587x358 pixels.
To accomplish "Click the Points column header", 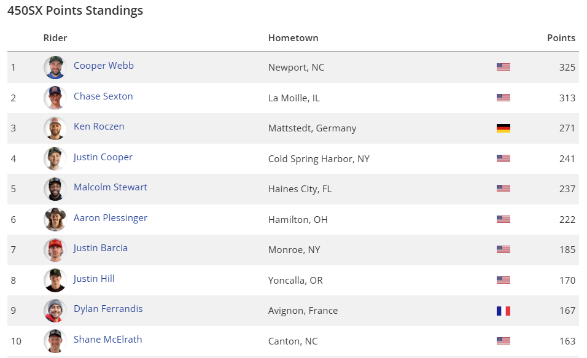I will pyautogui.click(x=561, y=38).
